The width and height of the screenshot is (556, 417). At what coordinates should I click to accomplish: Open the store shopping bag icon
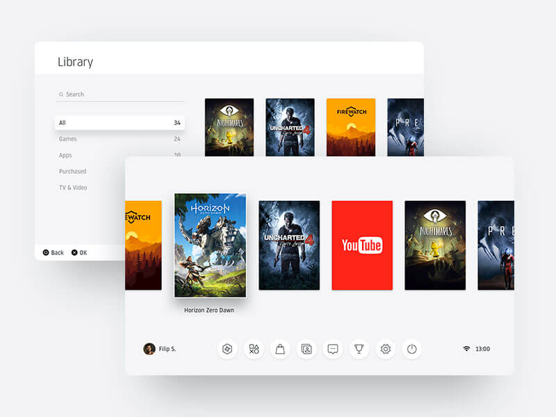coord(280,350)
